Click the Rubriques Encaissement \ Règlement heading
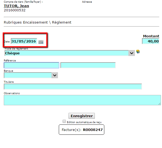Viewport: 162px width, 148px height. coord(37,22)
